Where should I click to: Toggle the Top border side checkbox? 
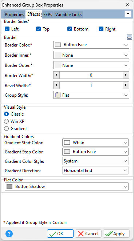pyautogui.click(x=38, y=29)
